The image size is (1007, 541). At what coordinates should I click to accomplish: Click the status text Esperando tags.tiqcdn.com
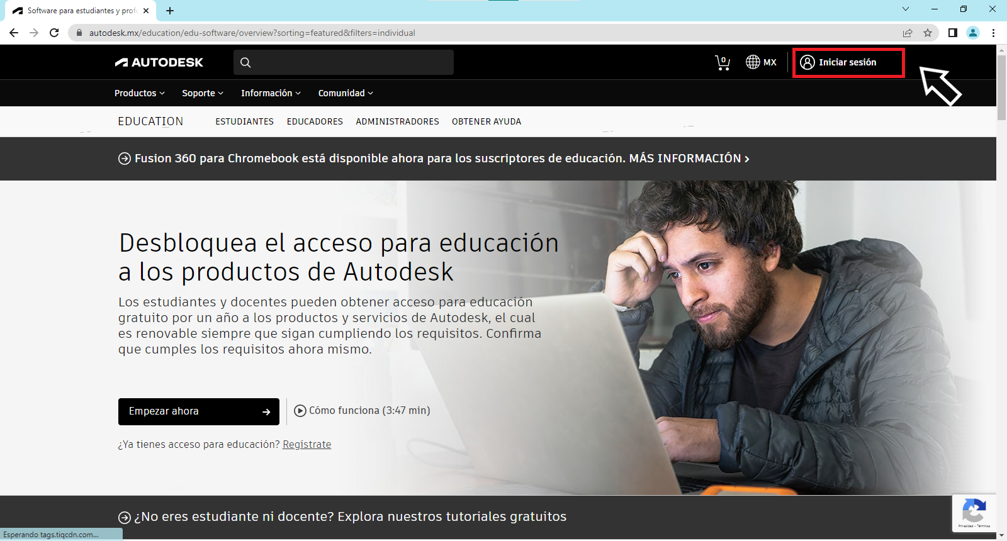click(x=51, y=535)
